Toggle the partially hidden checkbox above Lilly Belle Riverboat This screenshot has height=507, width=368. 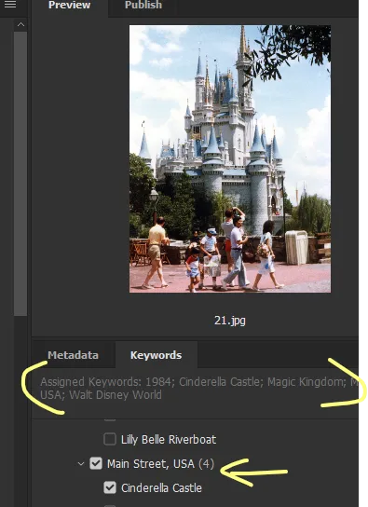[x=110, y=420]
